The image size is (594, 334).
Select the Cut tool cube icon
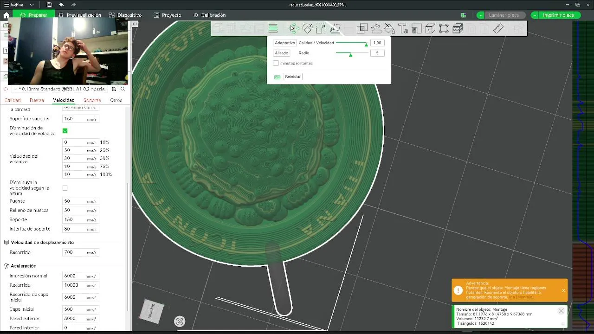(430, 29)
